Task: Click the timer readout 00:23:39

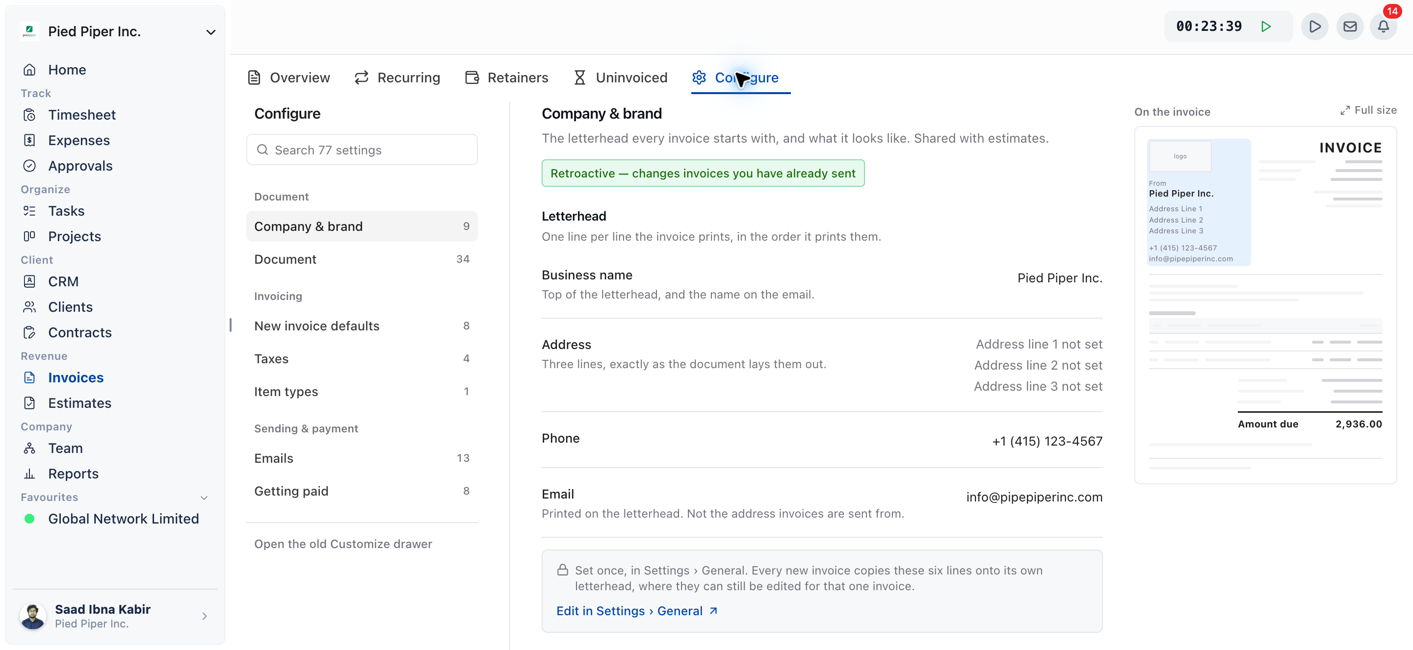Action: 1209,26
